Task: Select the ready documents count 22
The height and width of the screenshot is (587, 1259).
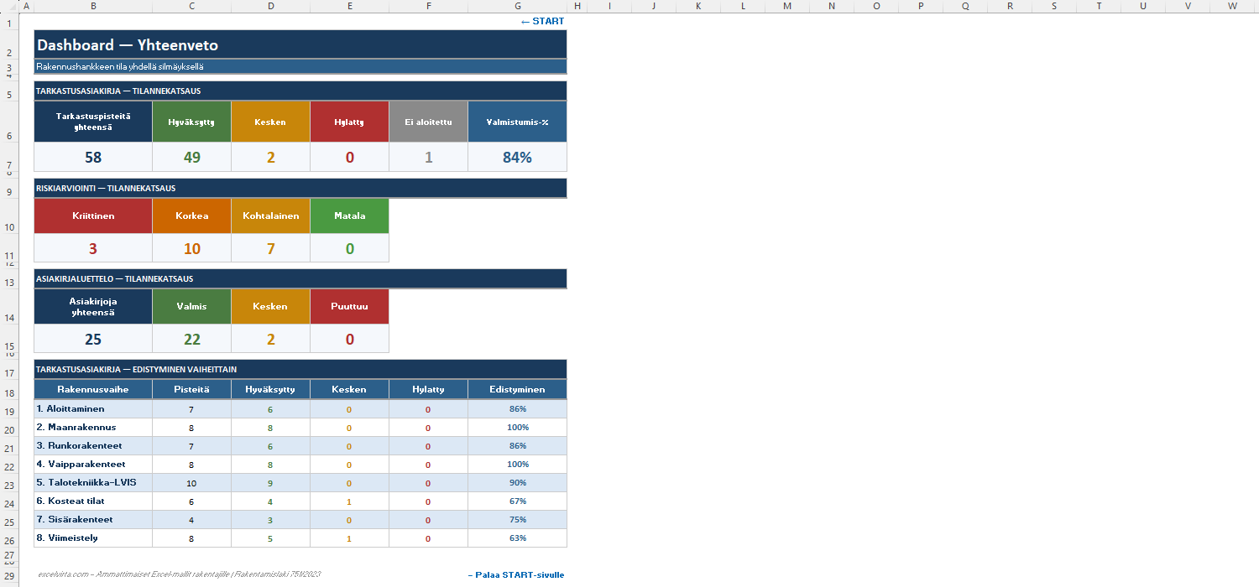Action: pos(192,339)
